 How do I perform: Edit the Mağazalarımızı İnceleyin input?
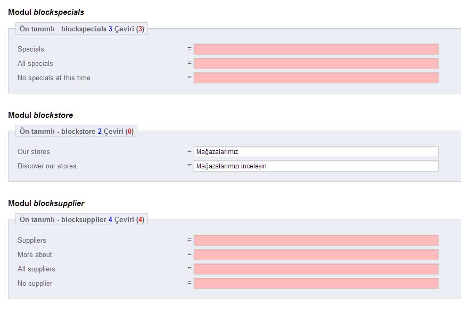click(316, 166)
